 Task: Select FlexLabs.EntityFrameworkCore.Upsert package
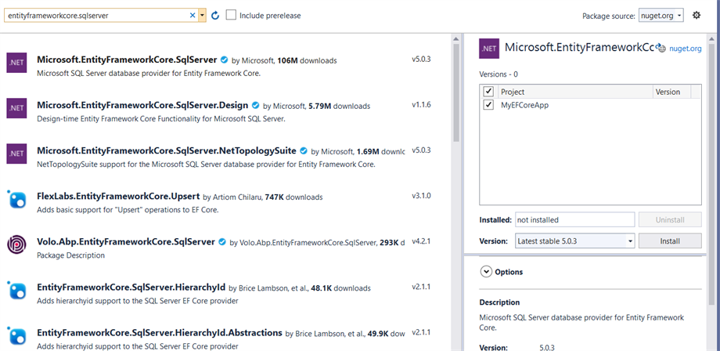[x=118, y=196]
